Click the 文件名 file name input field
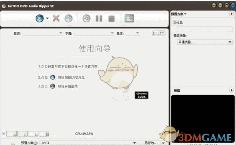236x145 pixels. point(205,29)
